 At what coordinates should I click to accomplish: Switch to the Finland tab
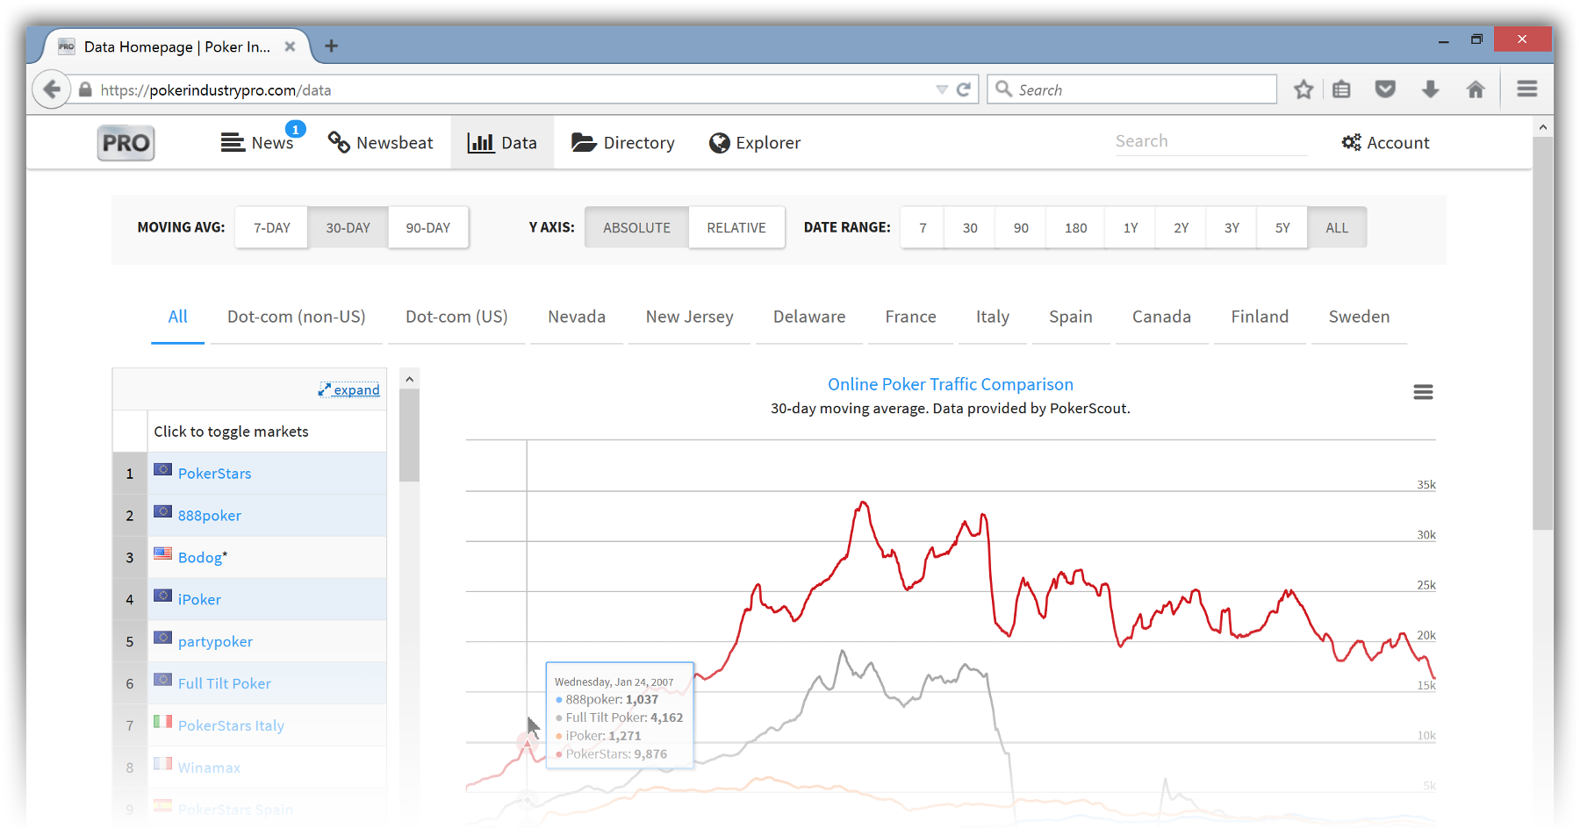1260,317
